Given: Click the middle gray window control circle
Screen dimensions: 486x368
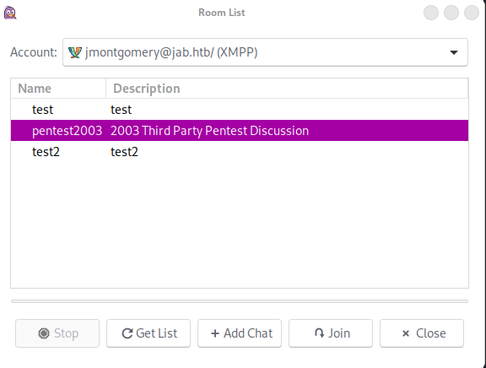Looking at the screenshot, I should [451, 13].
